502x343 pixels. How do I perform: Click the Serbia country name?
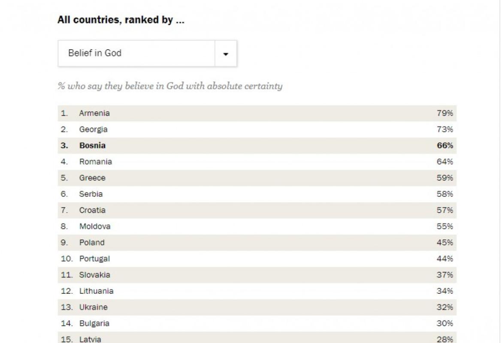[x=91, y=194]
